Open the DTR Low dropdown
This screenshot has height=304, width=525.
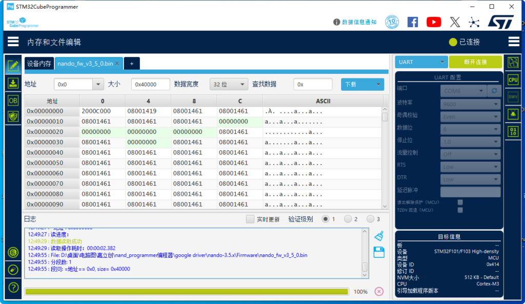pyautogui.click(x=471, y=179)
